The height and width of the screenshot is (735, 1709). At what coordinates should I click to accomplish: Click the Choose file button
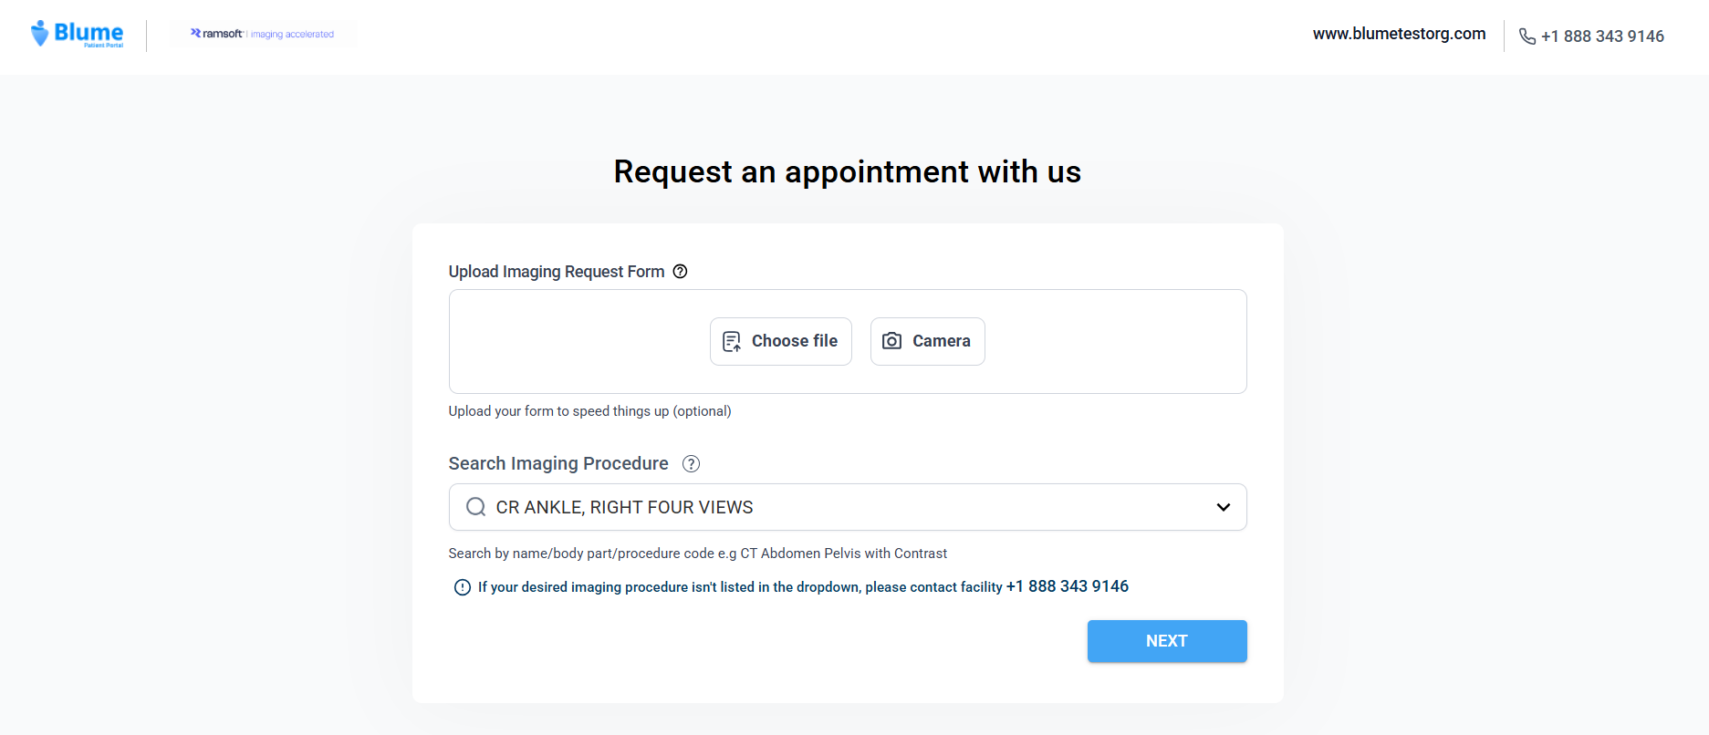pos(780,340)
